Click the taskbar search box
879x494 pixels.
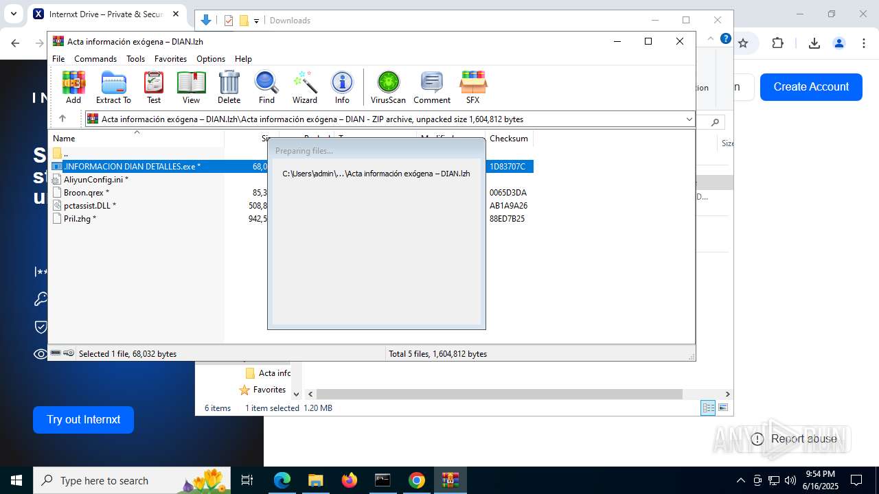[132, 480]
